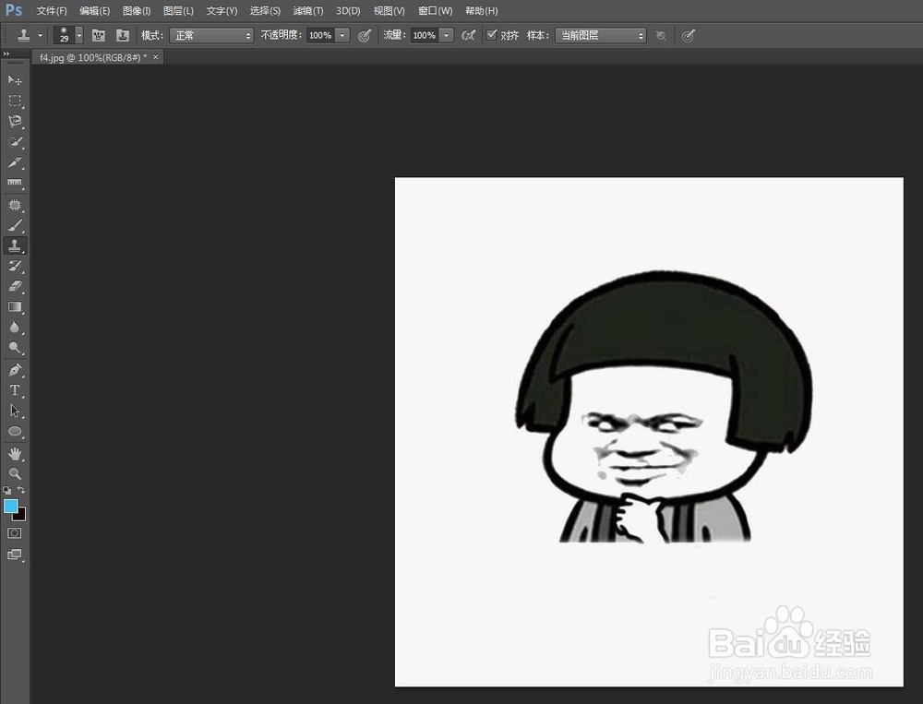Select the Path Selection arrow tool
923x704 pixels.
(x=15, y=411)
